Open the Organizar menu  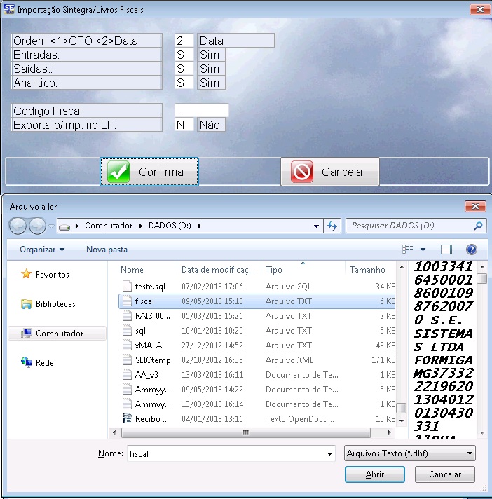42,249
